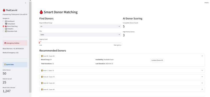Click the trophy icon for Donor 1
The height and width of the screenshot is (97, 210).
point(42,71)
